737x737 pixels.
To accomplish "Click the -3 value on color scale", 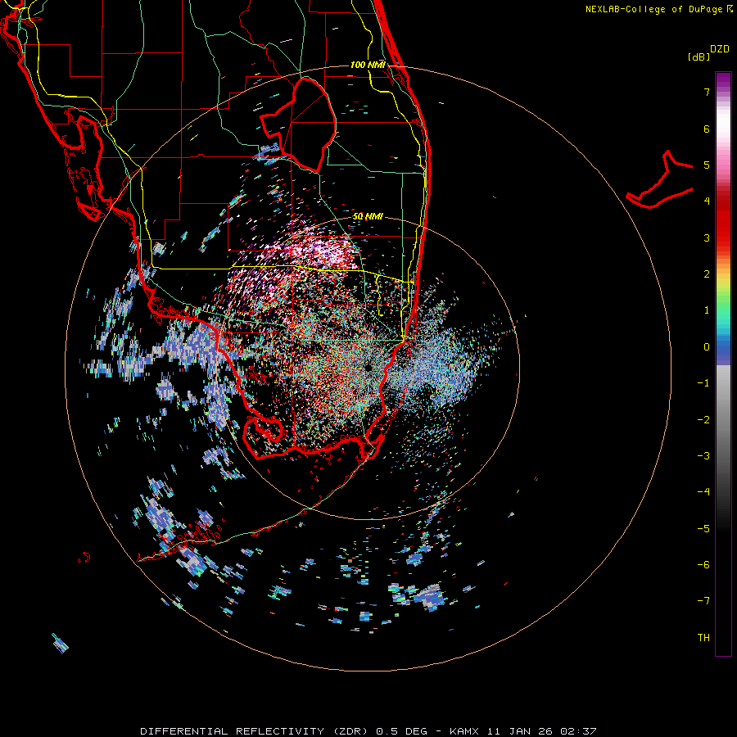I will [703, 456].
